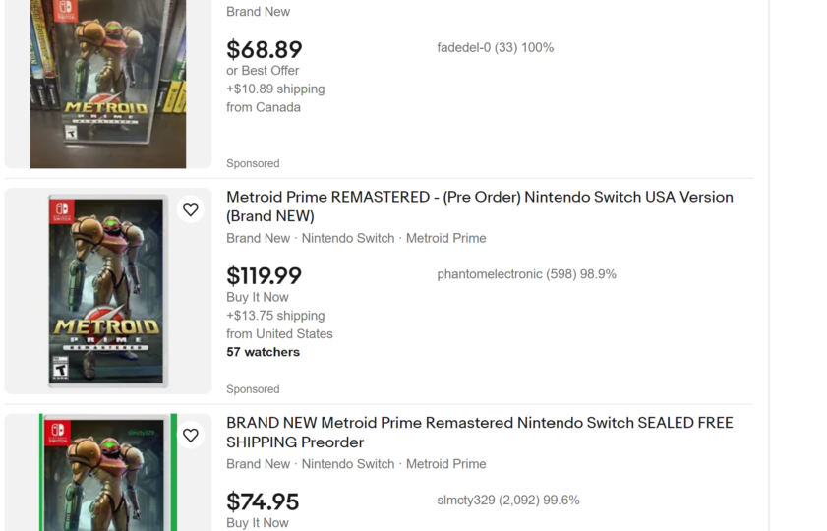Click the $119.99 price
827x531 pixels.
[265, 275]
